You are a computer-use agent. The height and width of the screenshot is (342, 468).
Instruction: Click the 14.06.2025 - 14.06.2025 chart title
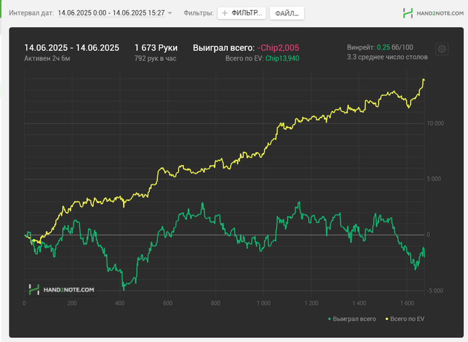click(72, 47)
